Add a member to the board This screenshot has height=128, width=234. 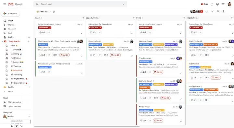tap(207, 11)
